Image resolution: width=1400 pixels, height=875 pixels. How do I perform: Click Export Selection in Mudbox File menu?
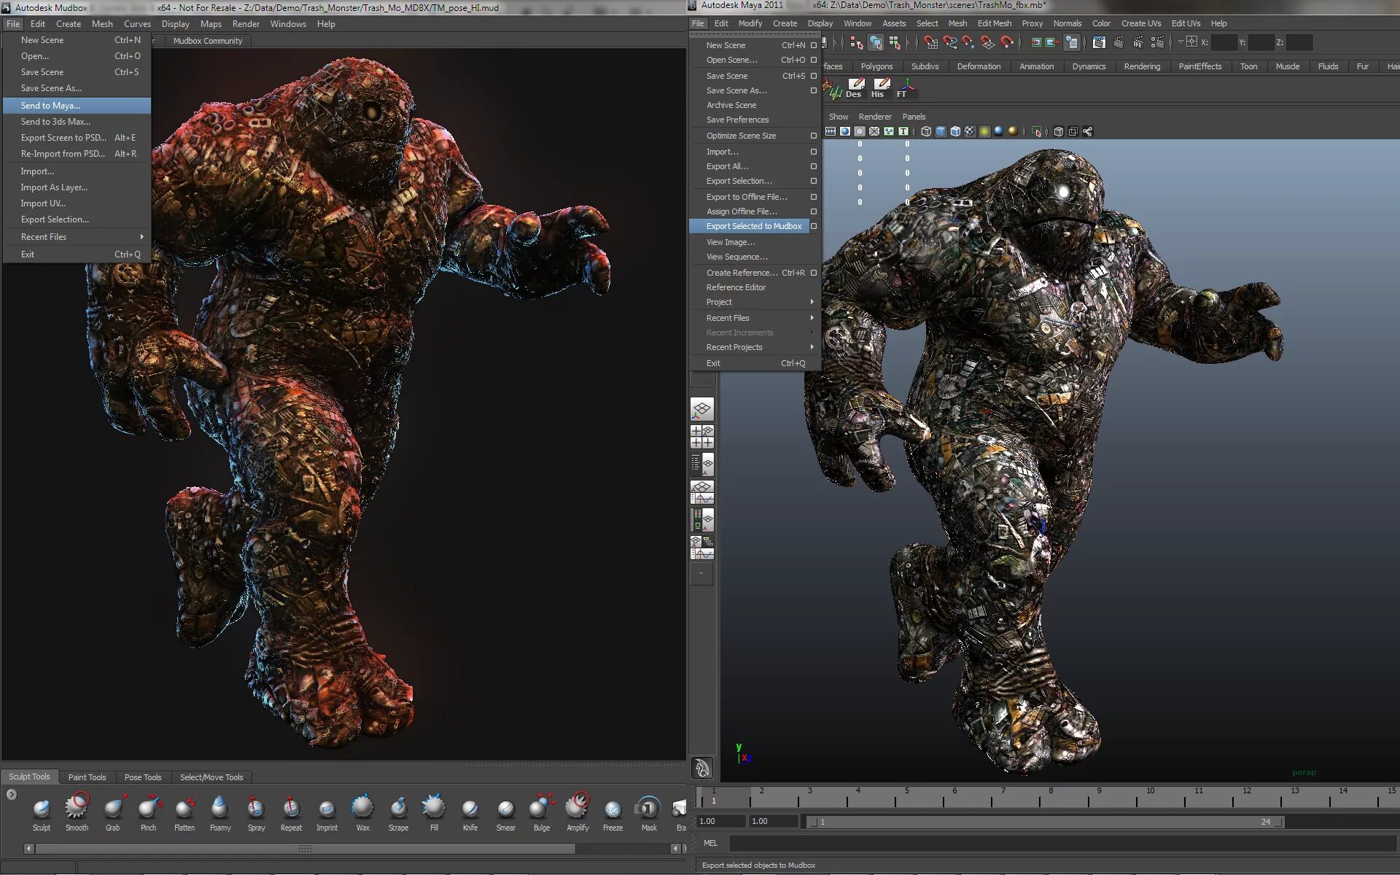pos(55,219)
